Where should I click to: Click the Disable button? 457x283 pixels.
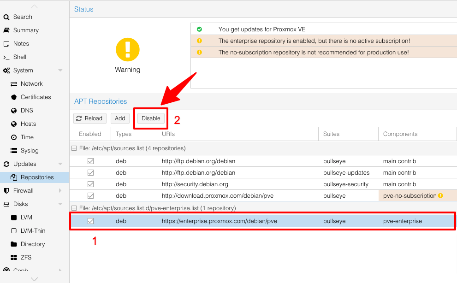point(151,118)
